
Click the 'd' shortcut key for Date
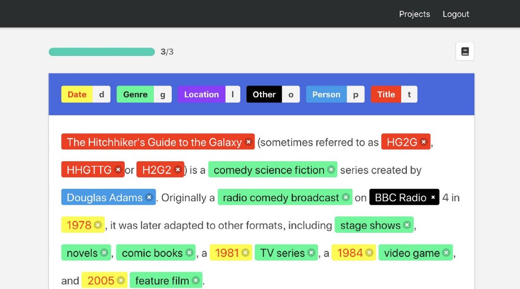click(102, 94)
